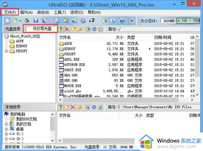Screen dimensions: 203x151
Task: Click the gear Properties icon in disc toolbar
Action: pos(94,29)
